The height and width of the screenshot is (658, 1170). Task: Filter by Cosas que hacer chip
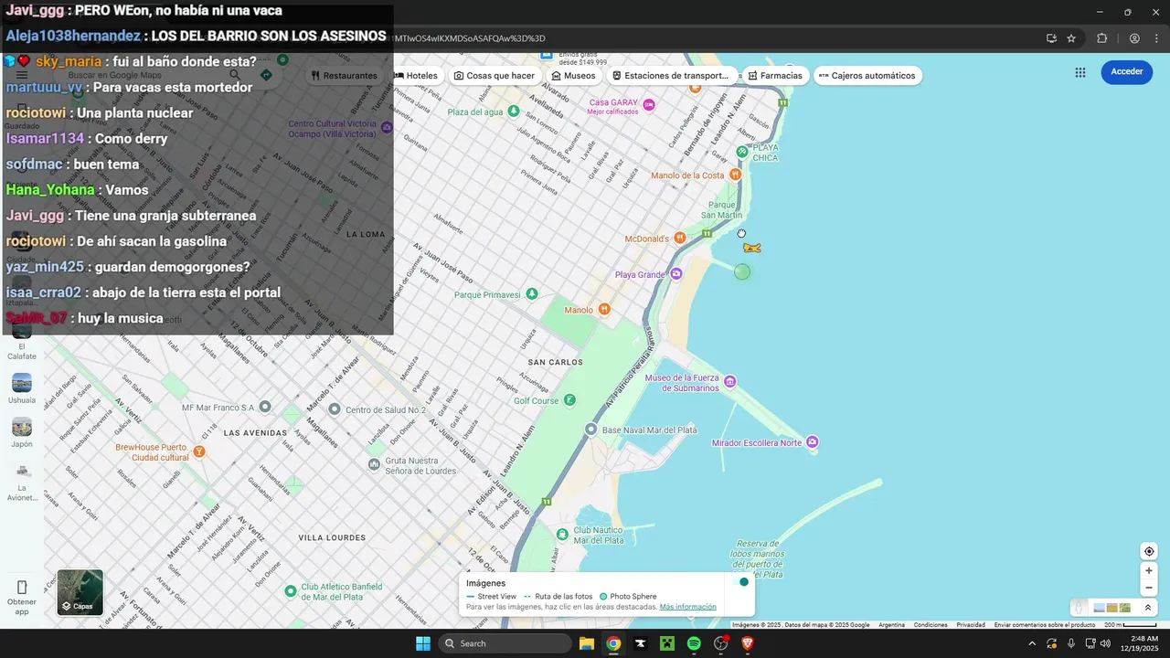pos(495,76)
